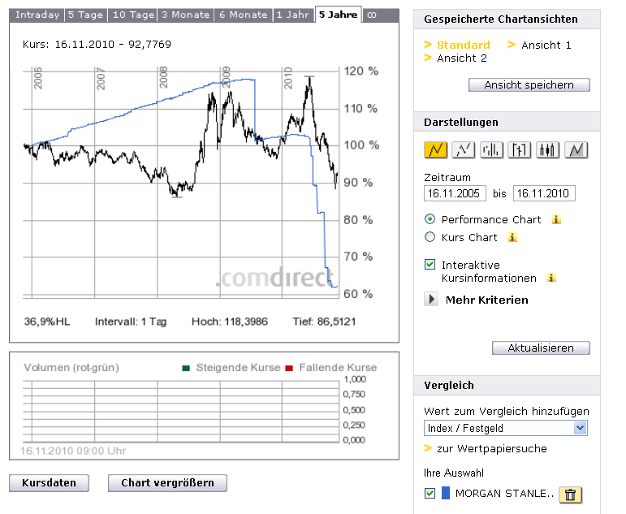Switch to the Intraday tab

(37, 15)
